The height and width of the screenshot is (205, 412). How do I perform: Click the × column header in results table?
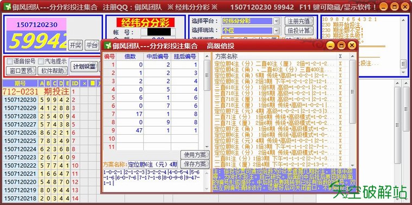point(85,84)
